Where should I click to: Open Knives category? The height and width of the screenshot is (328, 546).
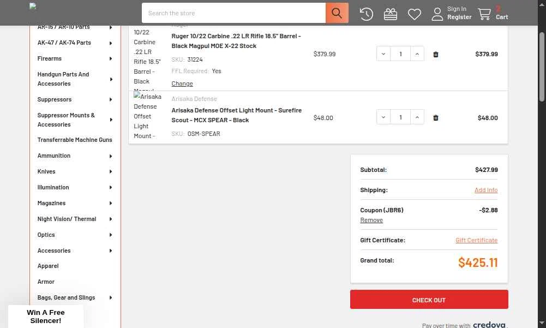pyautogui.click(x=46, y=171)
